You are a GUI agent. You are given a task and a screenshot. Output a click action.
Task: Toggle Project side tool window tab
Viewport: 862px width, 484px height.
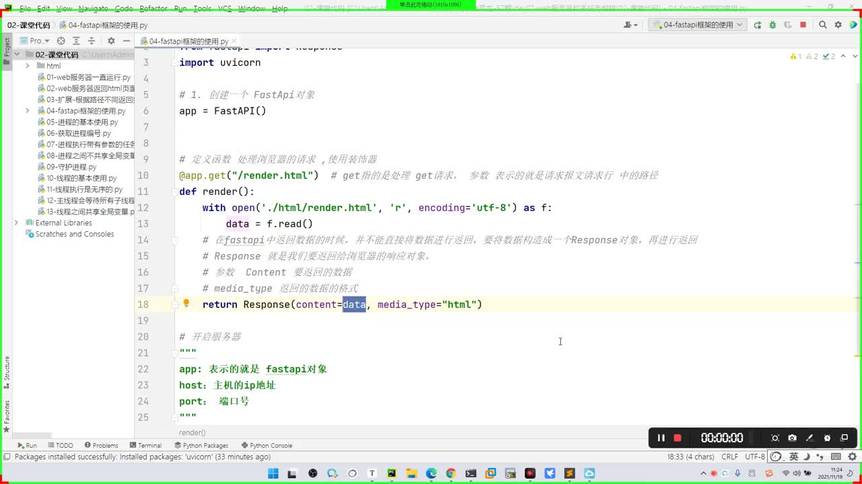pyautogui.click(x=7, y=51)
